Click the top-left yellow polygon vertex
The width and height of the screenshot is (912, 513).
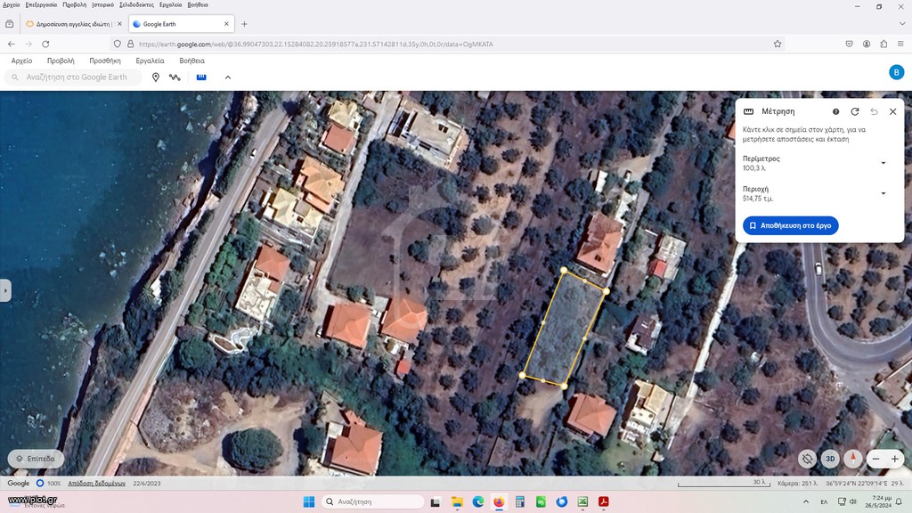(564, 271)
